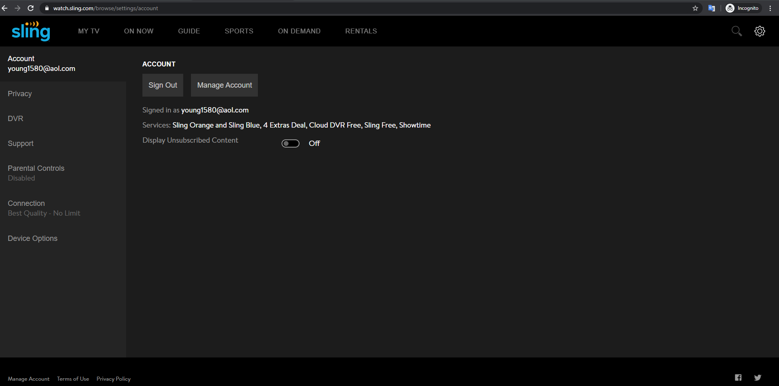Click the ACCOUNT section heading
Image resolution: width=779 pixels, height=386 pixels.
[x=159, y=64]
